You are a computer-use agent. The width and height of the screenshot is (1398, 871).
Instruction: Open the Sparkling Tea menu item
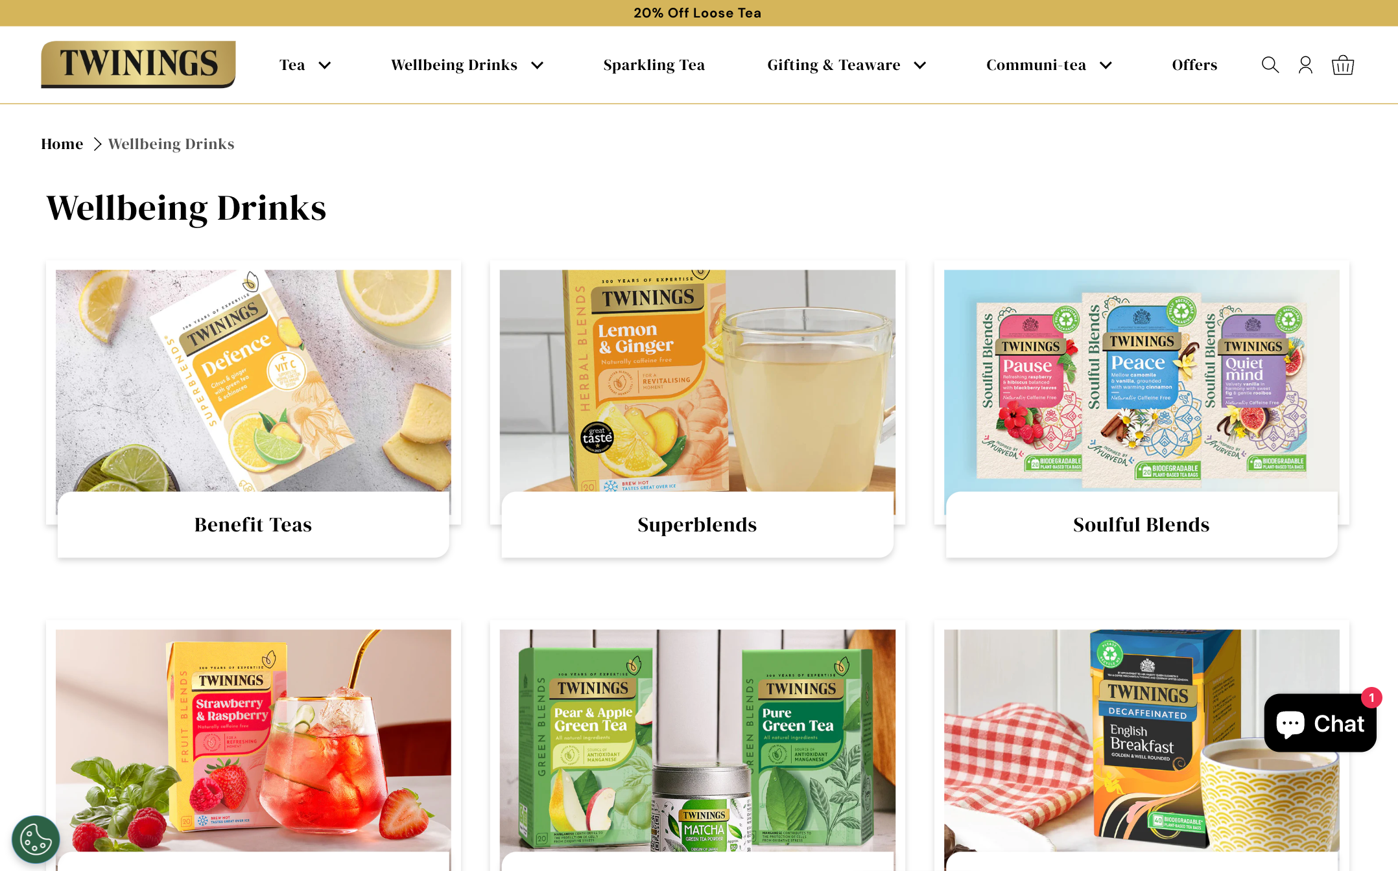[x=654, y=65]
